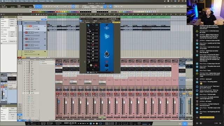Click Fast Forward in the transport bar
The height and width of the screenshot is (126, 224).
coord(83,124)
